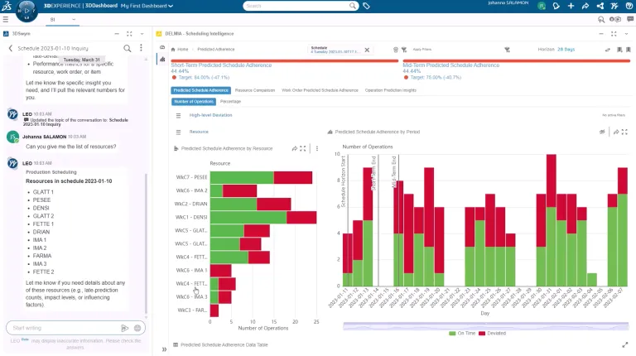Maximize the Adherence by Resource chart
This screenshot has height=356, width=636.
coord(303,149)
